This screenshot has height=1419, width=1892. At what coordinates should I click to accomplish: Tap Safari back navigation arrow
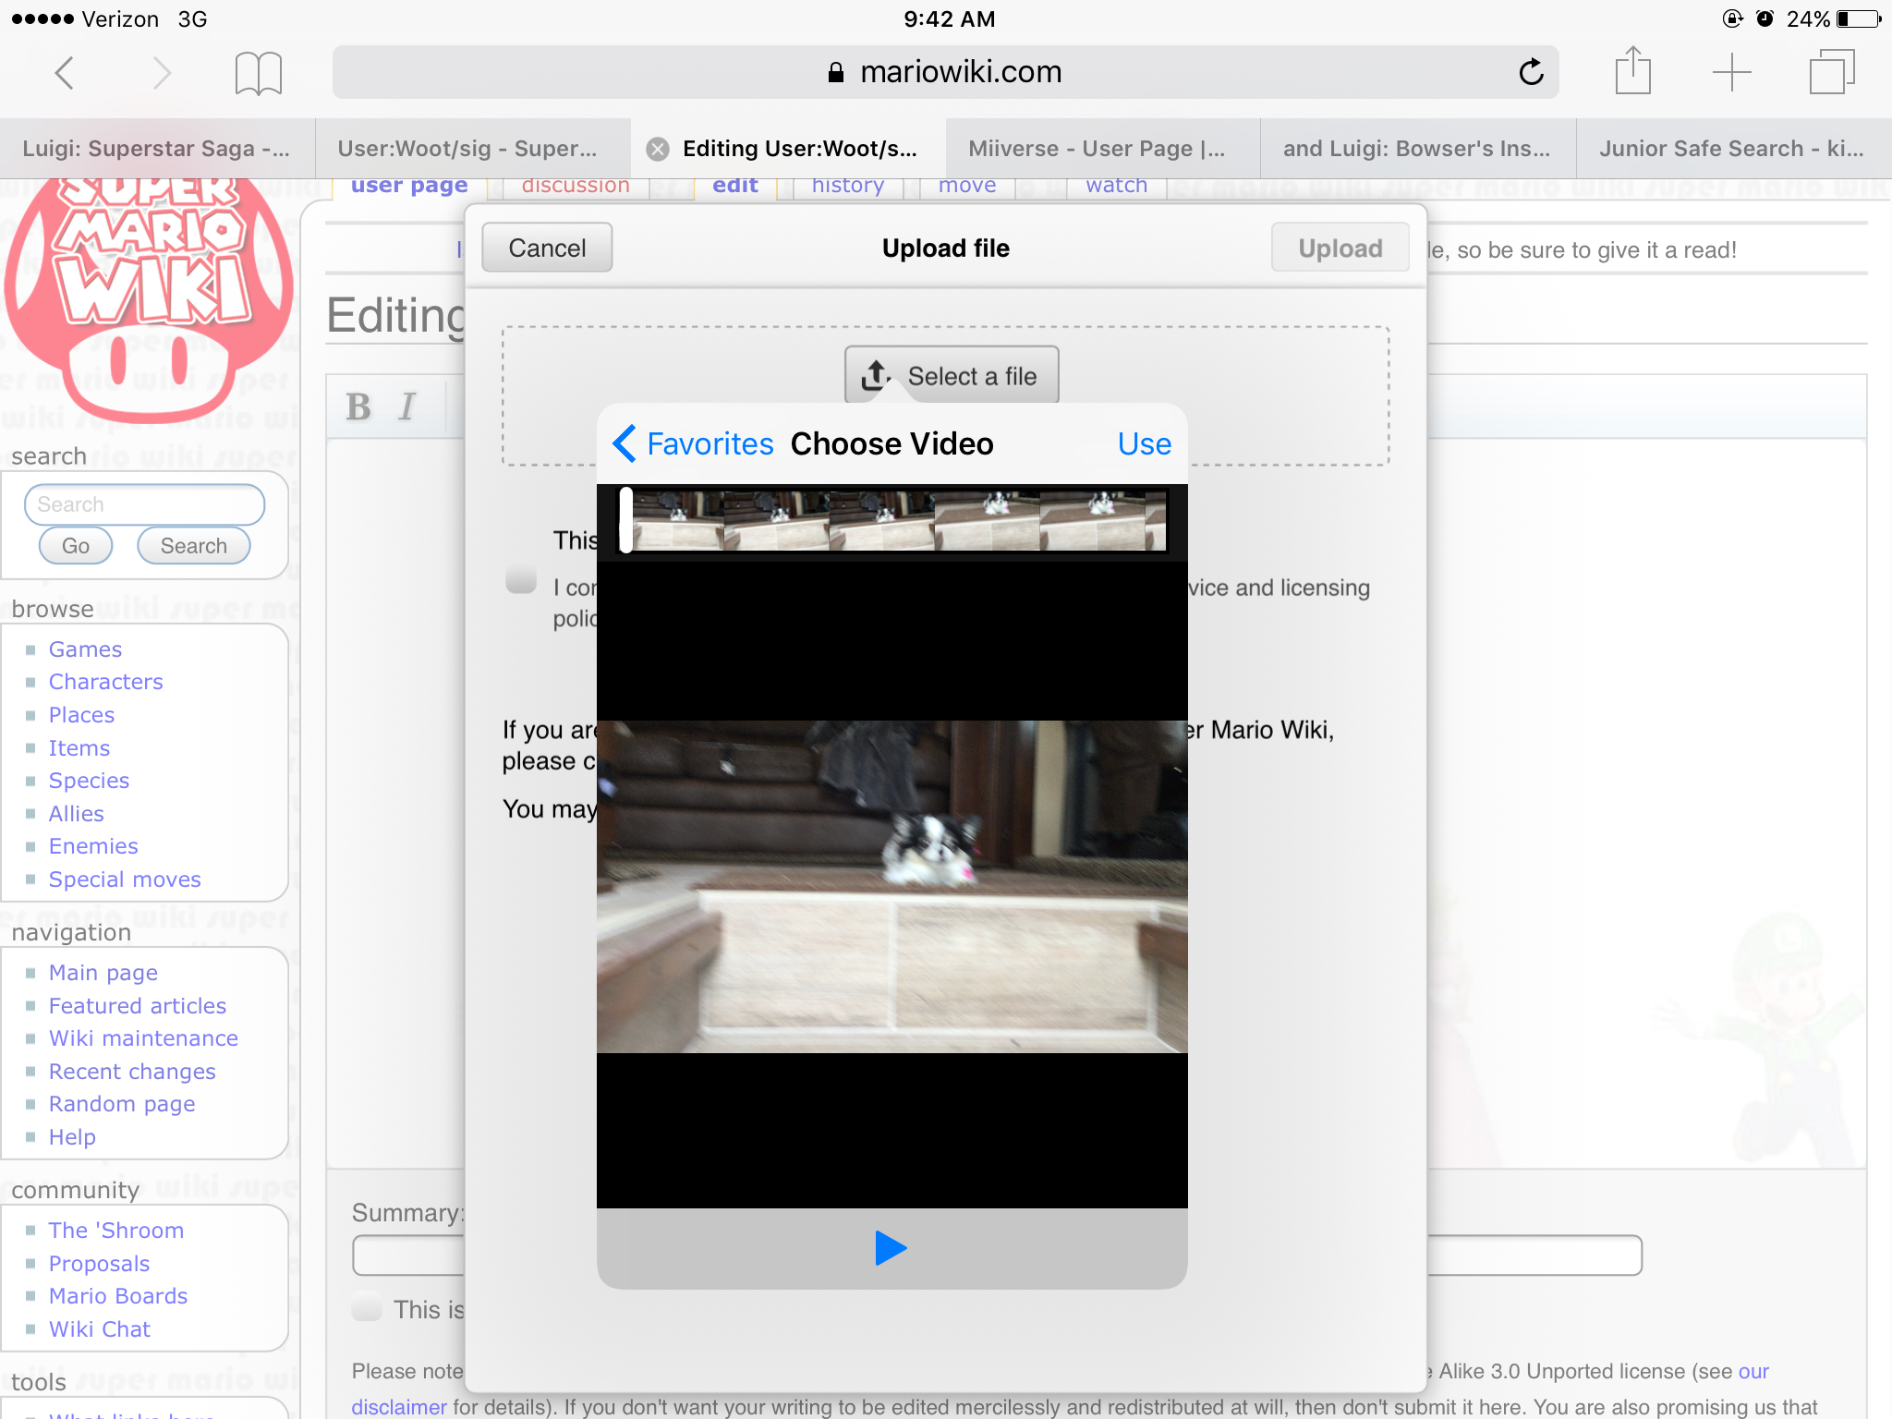pos(65,72)
